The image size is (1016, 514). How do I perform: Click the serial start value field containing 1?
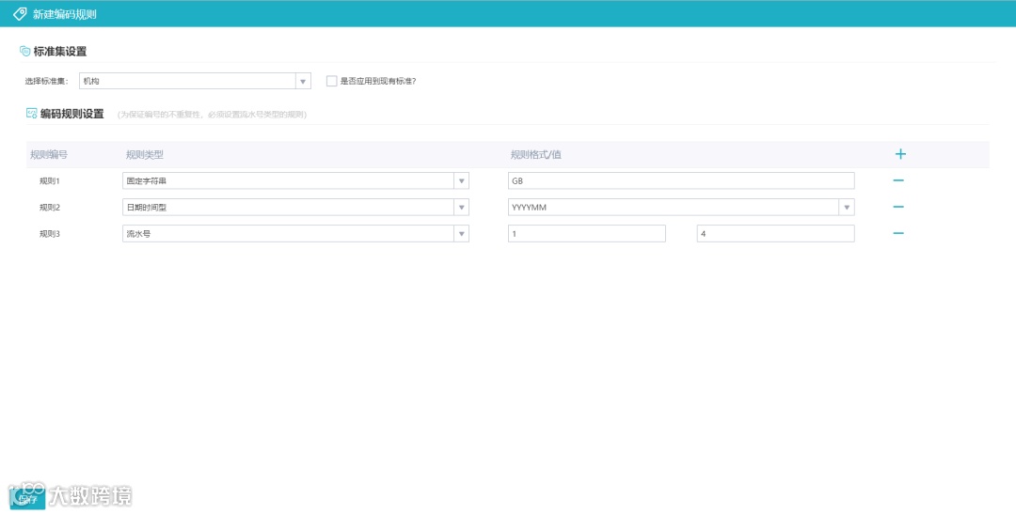586,234
